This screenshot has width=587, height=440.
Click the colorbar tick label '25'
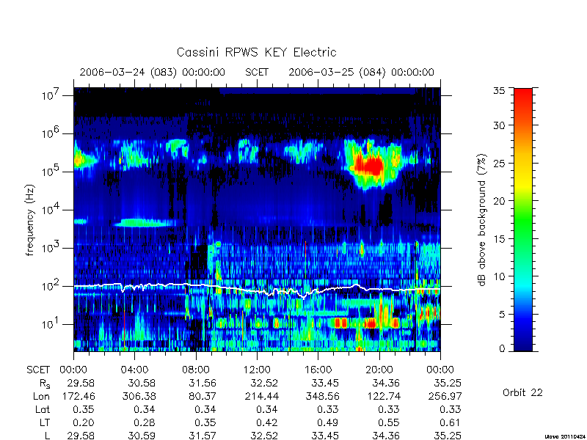point(499,164)
